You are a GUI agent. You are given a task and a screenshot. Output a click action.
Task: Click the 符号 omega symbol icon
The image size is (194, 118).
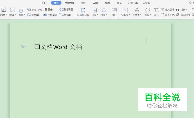[148, 10]
